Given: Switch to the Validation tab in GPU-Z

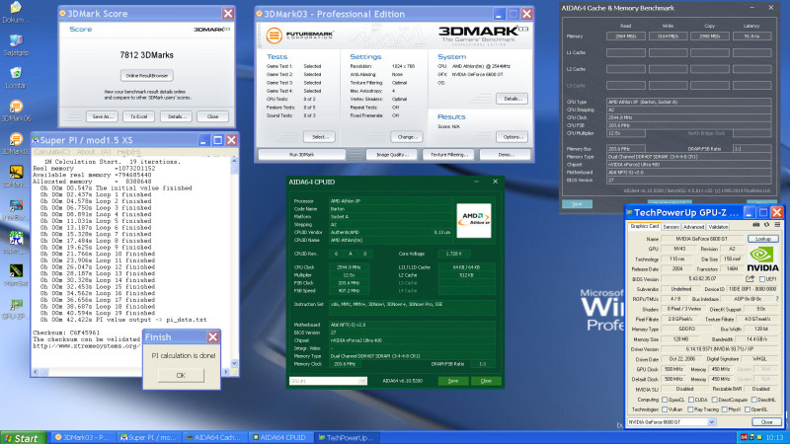Looking at the screenshot, I should tap(718, 227).
